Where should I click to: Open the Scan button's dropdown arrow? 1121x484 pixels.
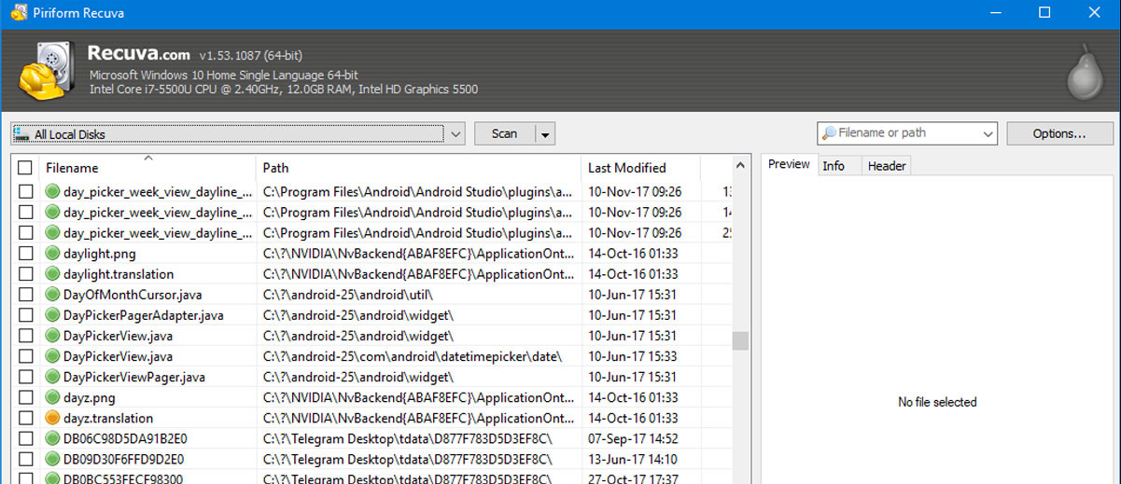point(545,134)
